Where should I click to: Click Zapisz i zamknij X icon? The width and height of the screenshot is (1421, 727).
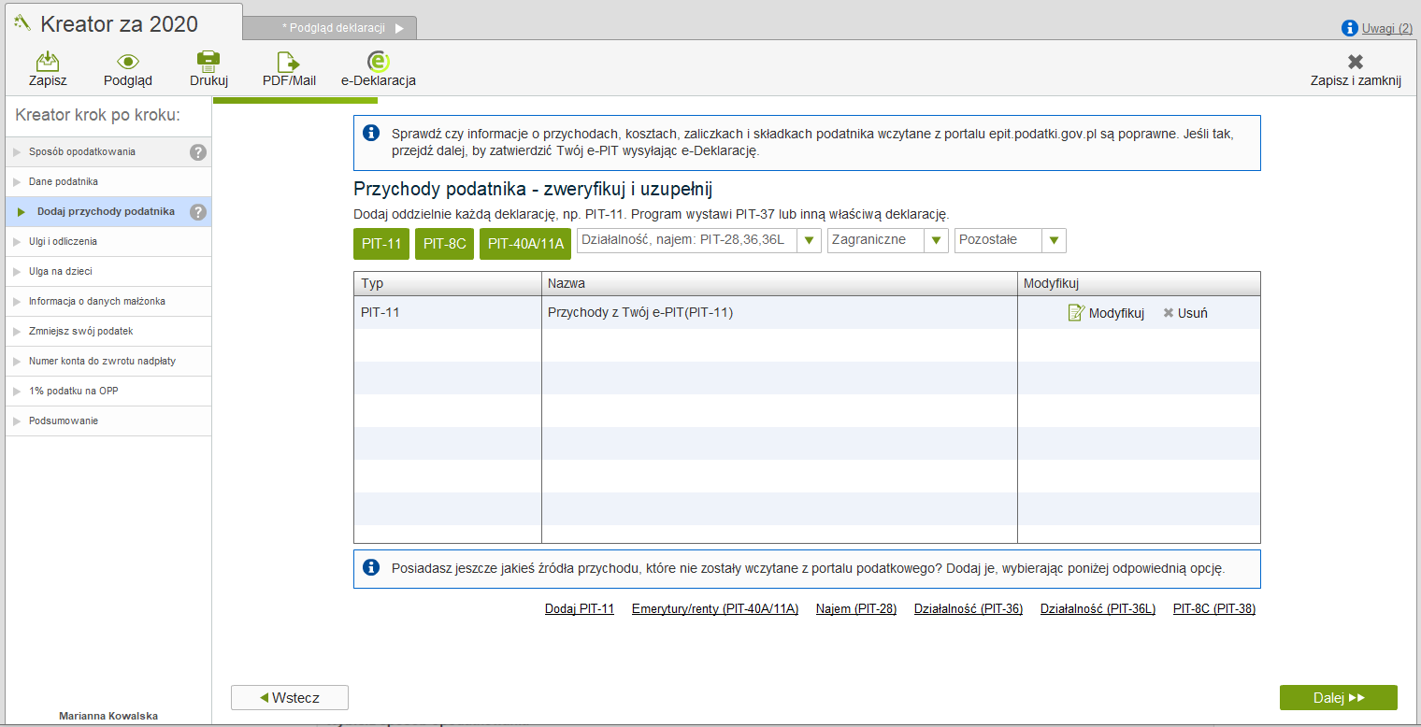(1355, 62)
